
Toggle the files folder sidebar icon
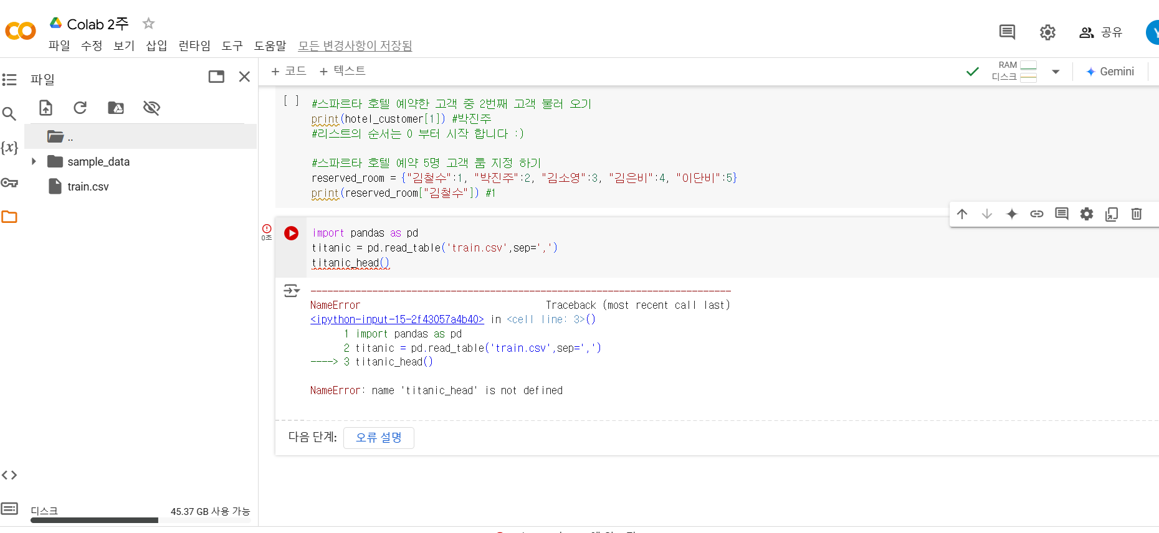9,217
